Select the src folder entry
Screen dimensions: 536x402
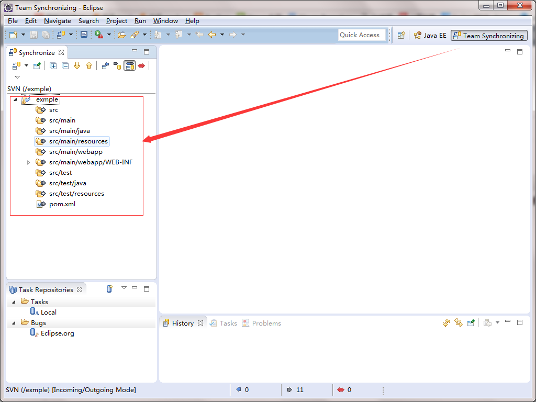tap(54, 110)
